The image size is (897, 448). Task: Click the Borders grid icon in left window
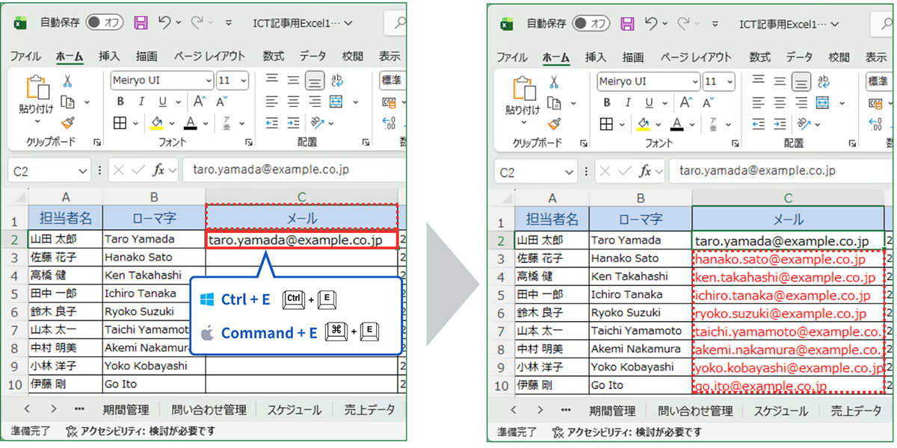(x=120, y=123)
